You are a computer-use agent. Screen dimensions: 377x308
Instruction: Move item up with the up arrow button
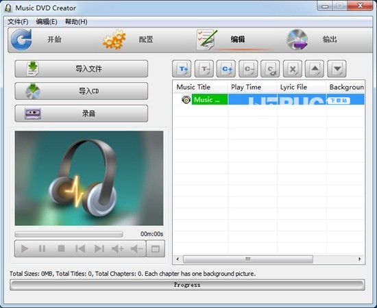point(315,68)
